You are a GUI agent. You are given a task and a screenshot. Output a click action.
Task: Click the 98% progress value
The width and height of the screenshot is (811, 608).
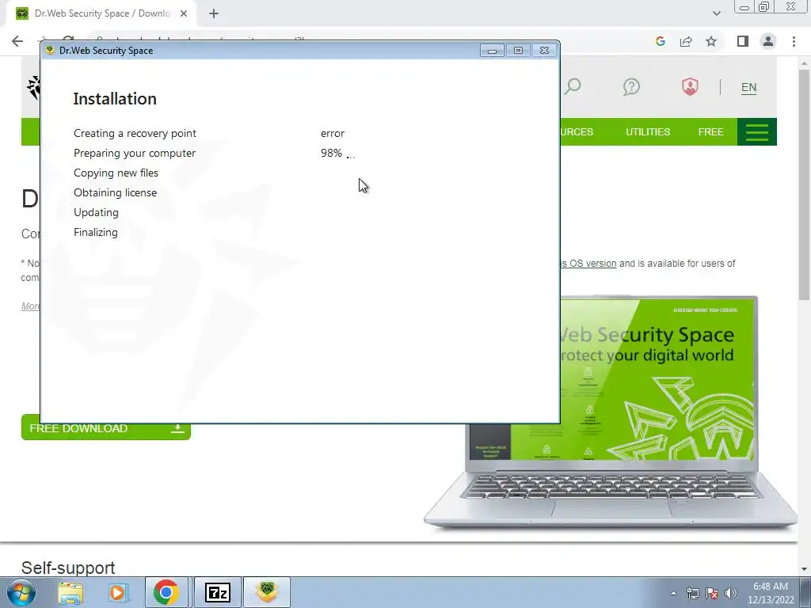[331, 153]
